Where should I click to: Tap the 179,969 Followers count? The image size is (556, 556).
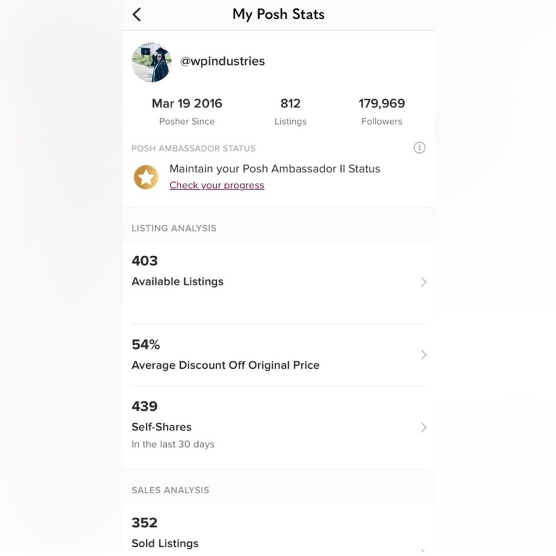click(x=381, y=111)
